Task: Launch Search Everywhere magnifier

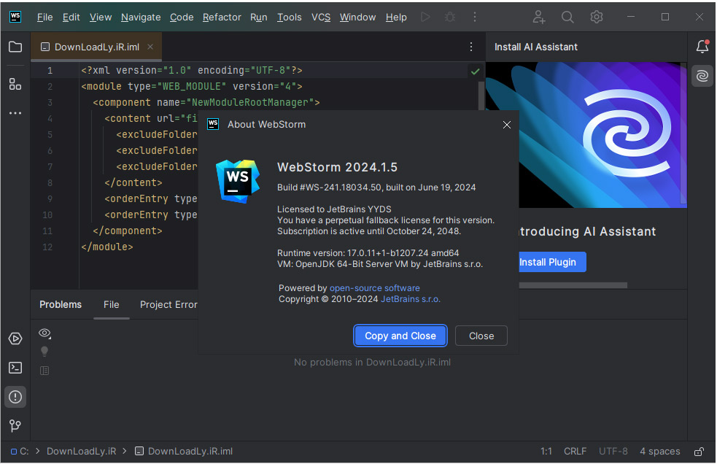Action: (x=567, y=16)
